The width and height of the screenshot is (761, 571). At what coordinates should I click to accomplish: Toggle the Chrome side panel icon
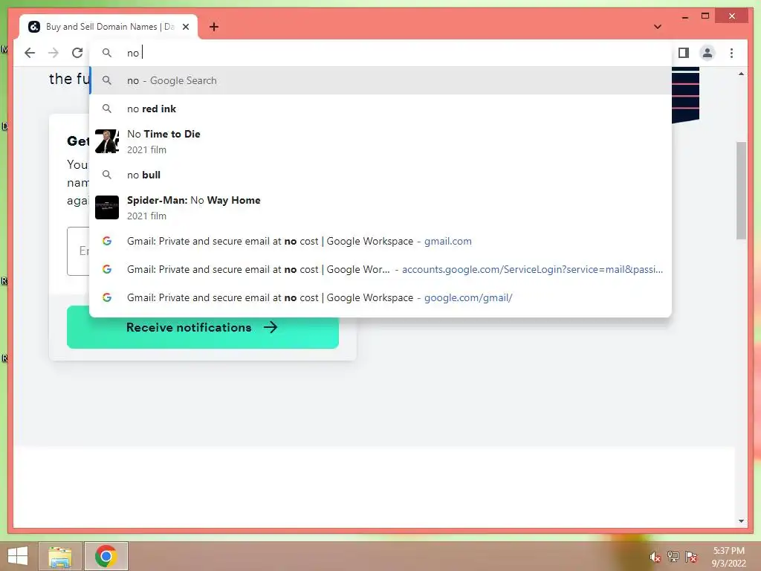pos(684,53)
